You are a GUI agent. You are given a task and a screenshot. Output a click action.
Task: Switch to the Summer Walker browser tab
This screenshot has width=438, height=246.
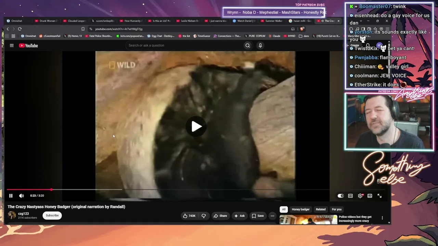(x=272, y=21)
